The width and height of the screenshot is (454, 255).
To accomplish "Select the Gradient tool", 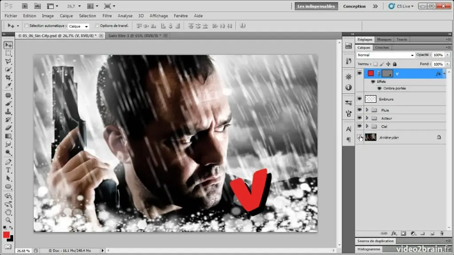I will point(8,136).
